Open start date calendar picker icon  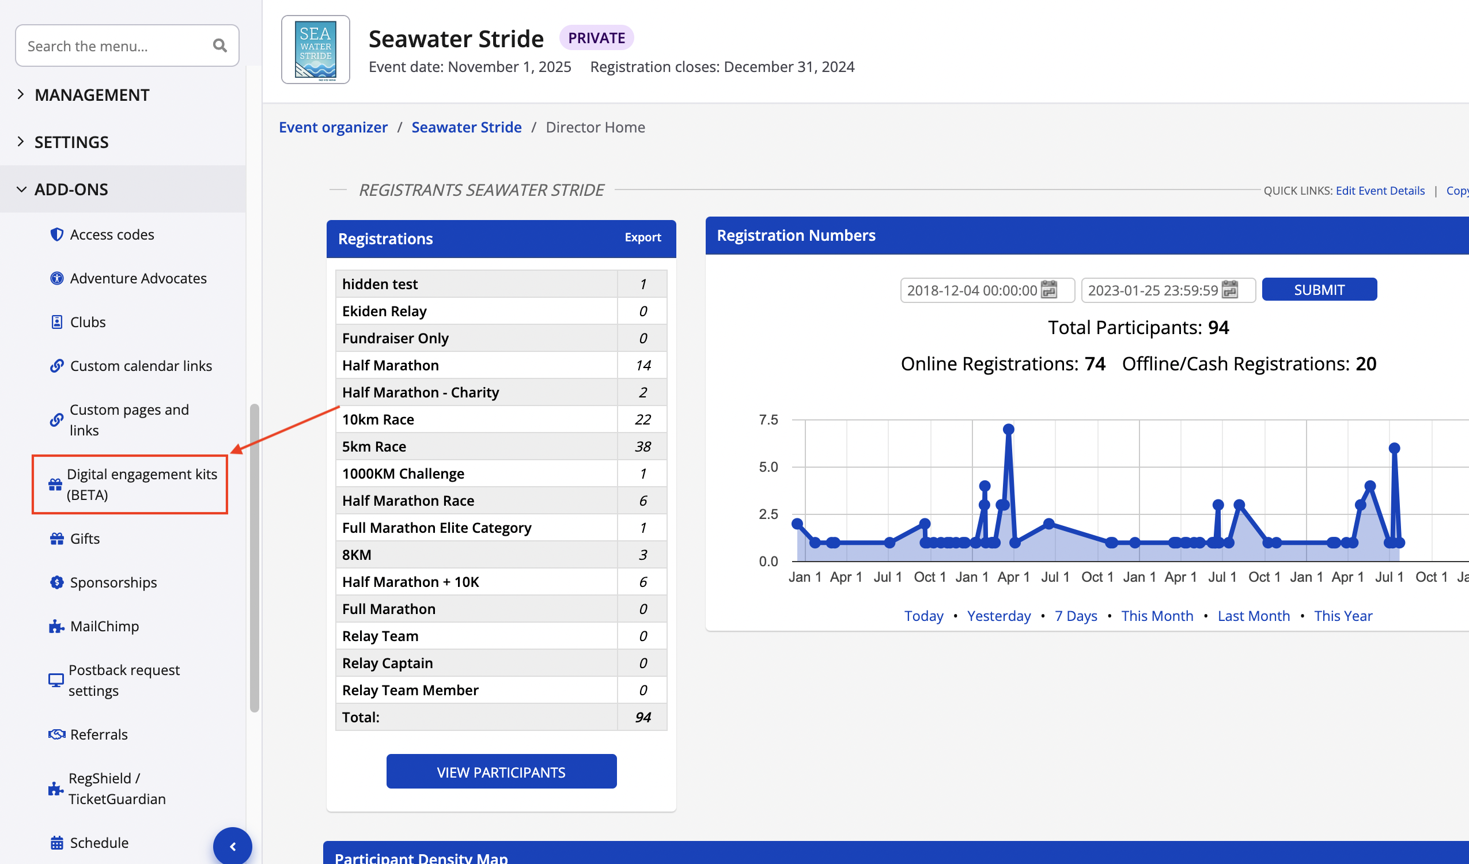tap(1048, 290)
